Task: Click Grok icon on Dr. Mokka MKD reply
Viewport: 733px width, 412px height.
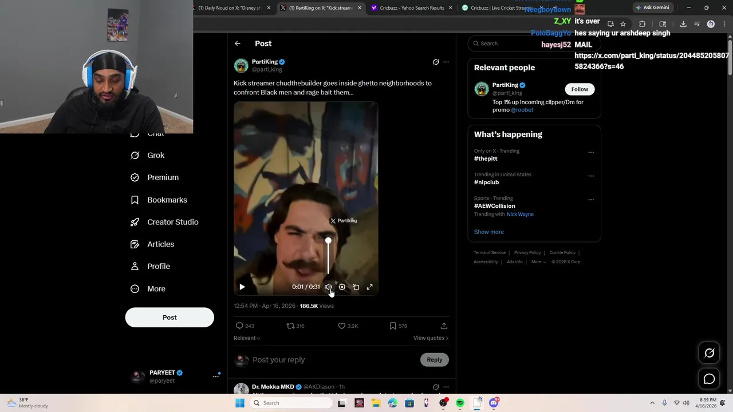Action: [436, 387]
